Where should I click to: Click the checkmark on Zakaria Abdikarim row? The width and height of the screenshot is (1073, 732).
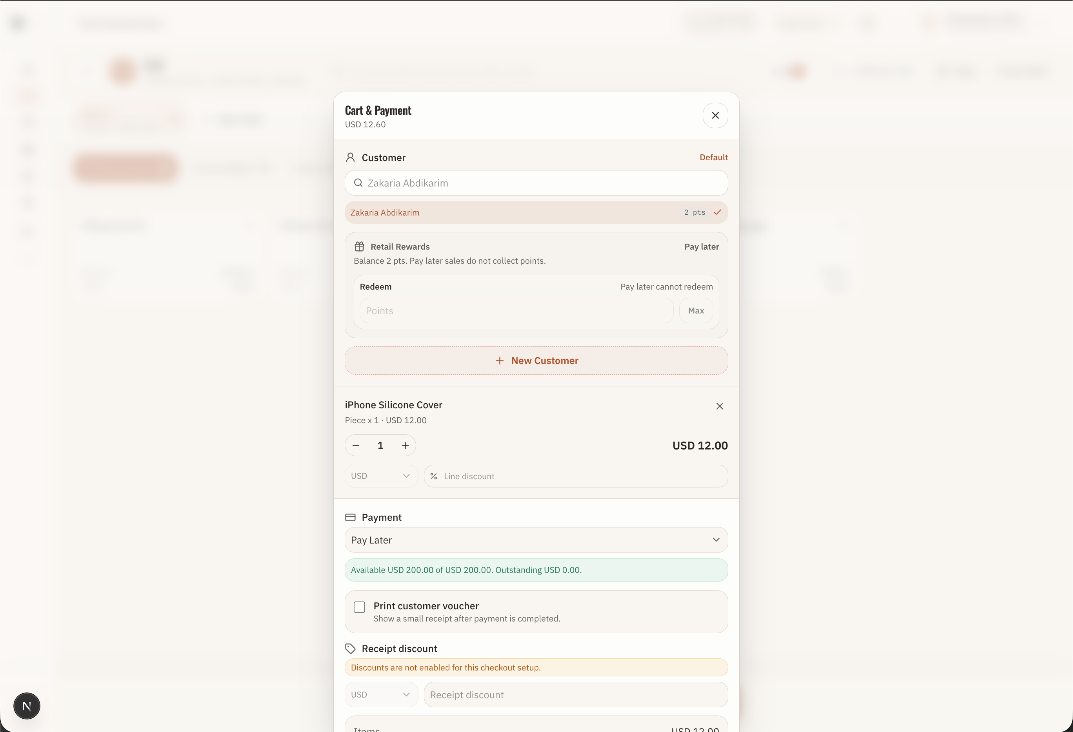tap(717, 212)
